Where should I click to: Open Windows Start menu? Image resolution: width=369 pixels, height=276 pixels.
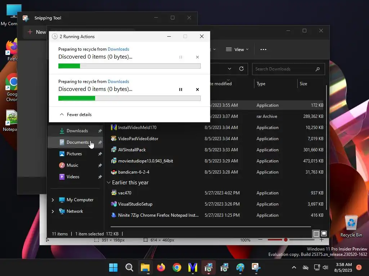point(114,267)
